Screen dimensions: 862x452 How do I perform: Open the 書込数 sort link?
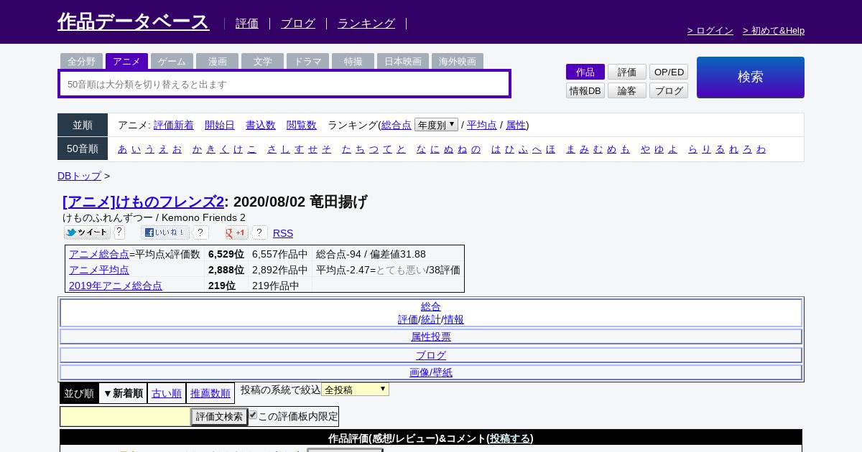[x=261, y=125]
